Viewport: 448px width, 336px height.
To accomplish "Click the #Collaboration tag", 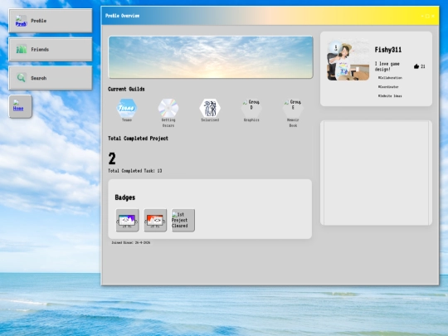I will (390, 78).
